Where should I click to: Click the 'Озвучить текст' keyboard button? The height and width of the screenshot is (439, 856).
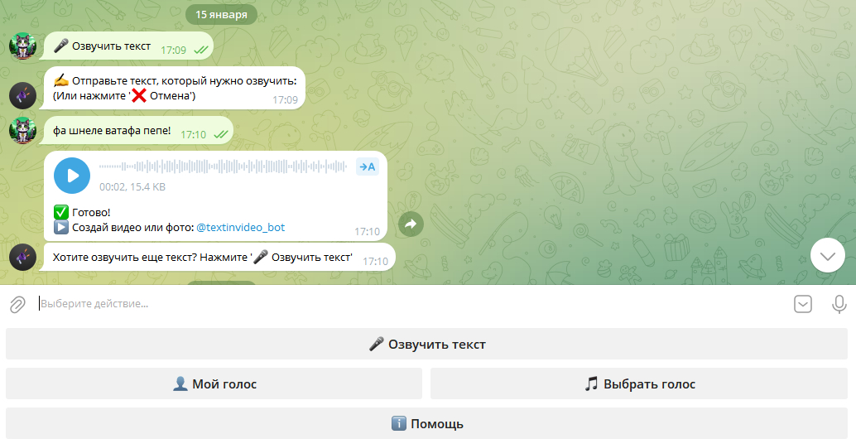(426, 344)
